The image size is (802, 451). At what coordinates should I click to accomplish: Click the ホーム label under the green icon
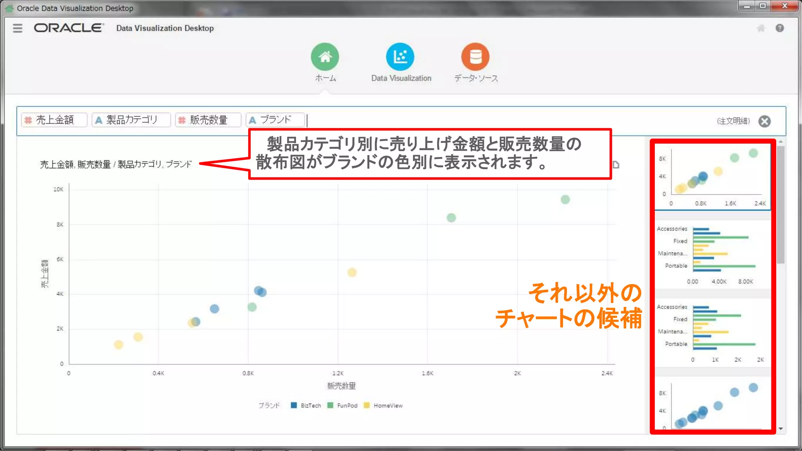click(x=325, y=78)
